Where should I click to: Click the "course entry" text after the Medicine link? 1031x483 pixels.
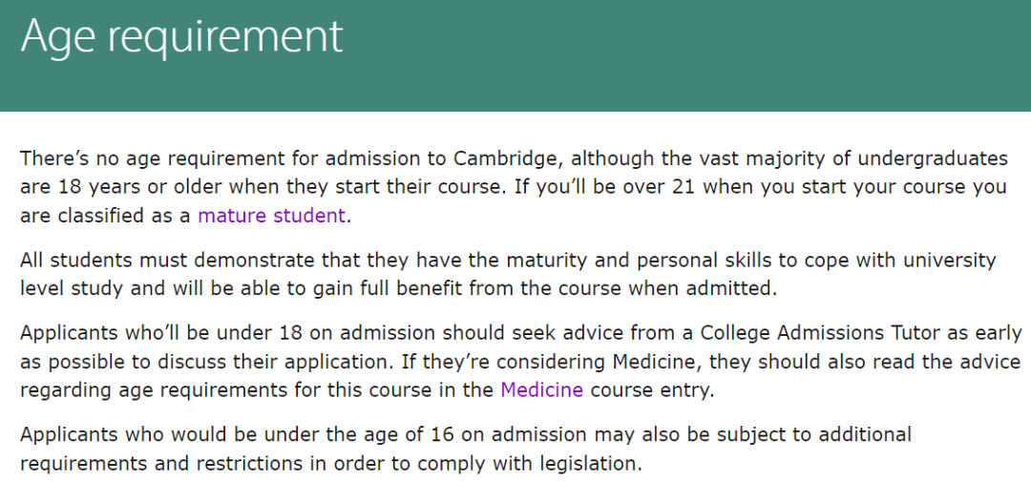coord(647,389)
